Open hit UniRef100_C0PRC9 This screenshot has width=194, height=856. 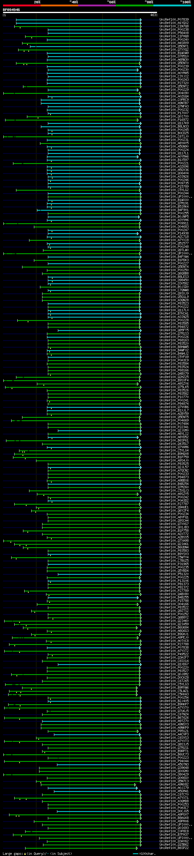click(x=174, y=100)
